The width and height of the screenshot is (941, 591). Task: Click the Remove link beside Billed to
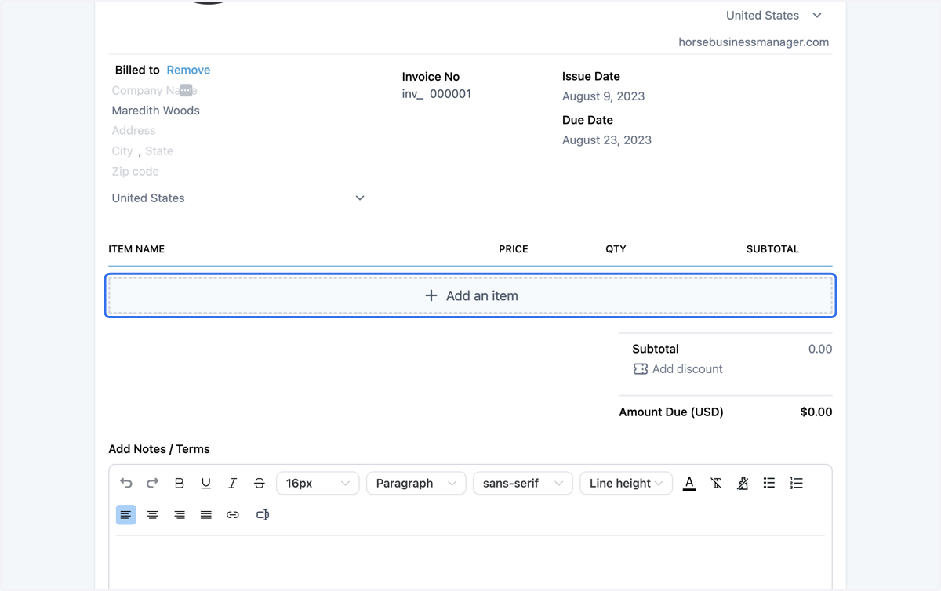pos(188,70)
